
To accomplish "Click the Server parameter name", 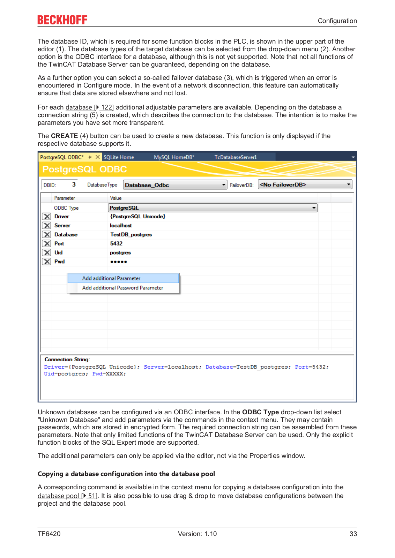I will click(x=62, y=226).
